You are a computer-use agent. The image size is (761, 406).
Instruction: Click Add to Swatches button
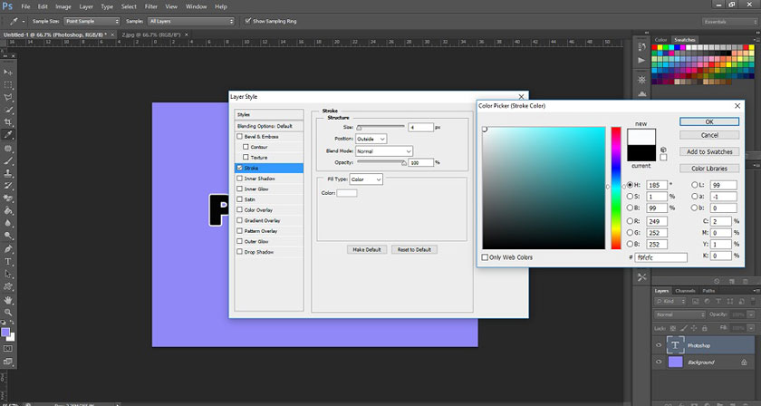pyautogui.click(x=709, y=151)
